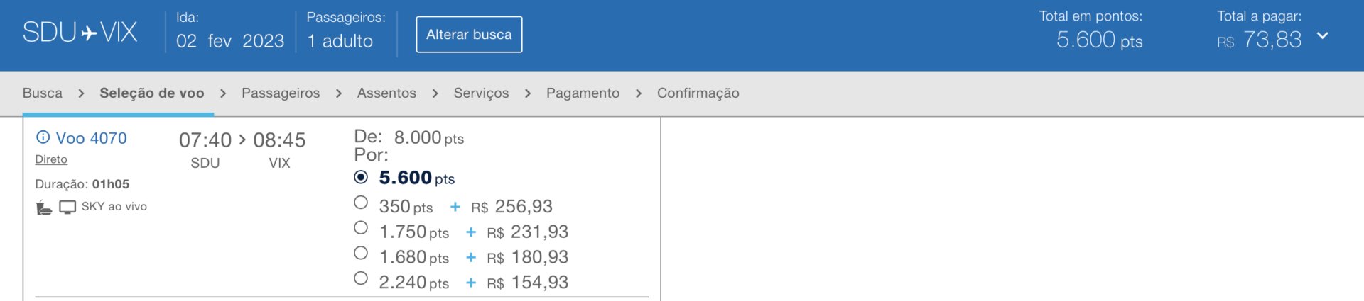The image size is (1364, 301).
Task: Go to the Assentos step
Action: point(386,93)
